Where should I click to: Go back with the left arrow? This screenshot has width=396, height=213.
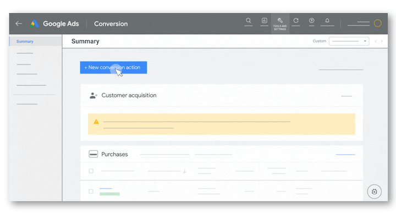[19, 24]
